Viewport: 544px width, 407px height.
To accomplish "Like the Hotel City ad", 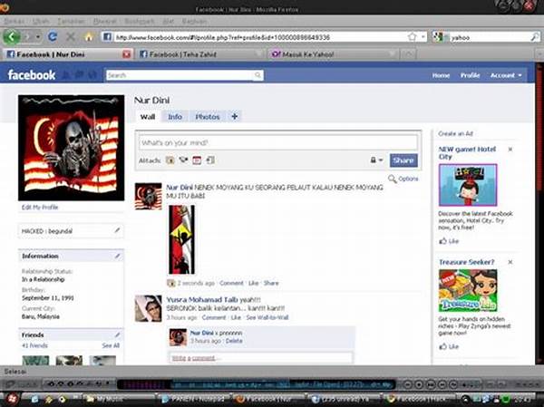I will click(x=449, y=242).
